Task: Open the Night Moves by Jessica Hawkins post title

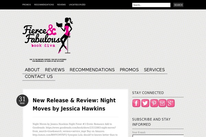Action: [x=74, y=104]
